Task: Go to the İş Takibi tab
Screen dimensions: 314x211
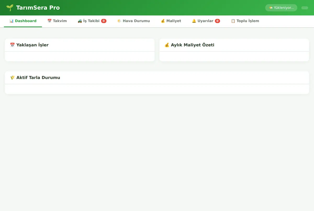Action: [92, 21]
